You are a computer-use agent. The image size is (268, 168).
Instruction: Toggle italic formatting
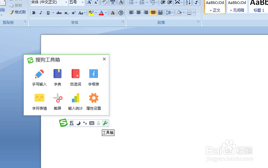click(41, 13)
